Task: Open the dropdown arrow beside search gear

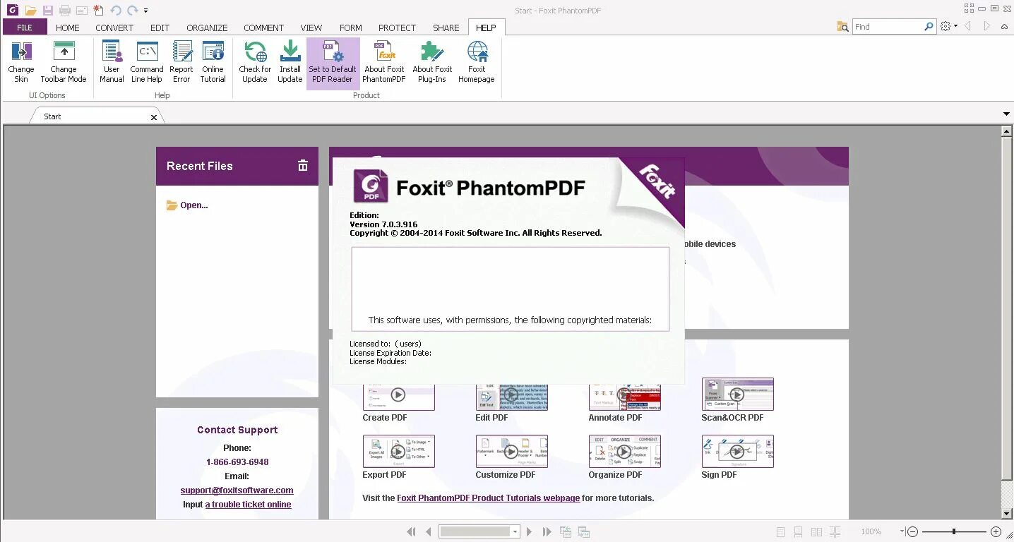Action: point(955,26)
